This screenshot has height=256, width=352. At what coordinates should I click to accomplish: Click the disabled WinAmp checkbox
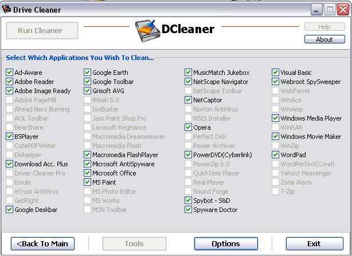[275, 109]
